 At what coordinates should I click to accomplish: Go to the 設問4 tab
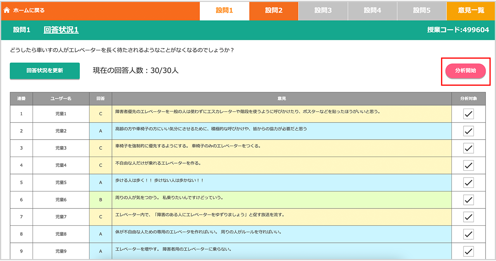click(x=372, y=10)
